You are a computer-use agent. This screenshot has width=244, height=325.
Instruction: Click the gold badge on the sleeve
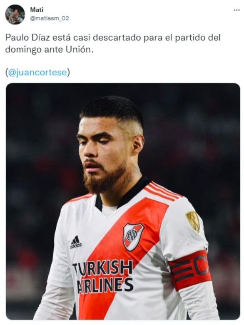click(x=193, y=221)
